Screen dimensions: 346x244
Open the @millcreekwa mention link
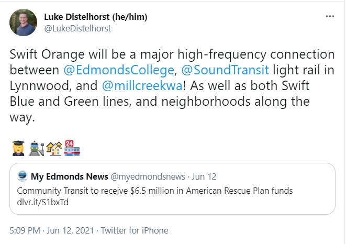pyautogui.click(x=142, y=86)
